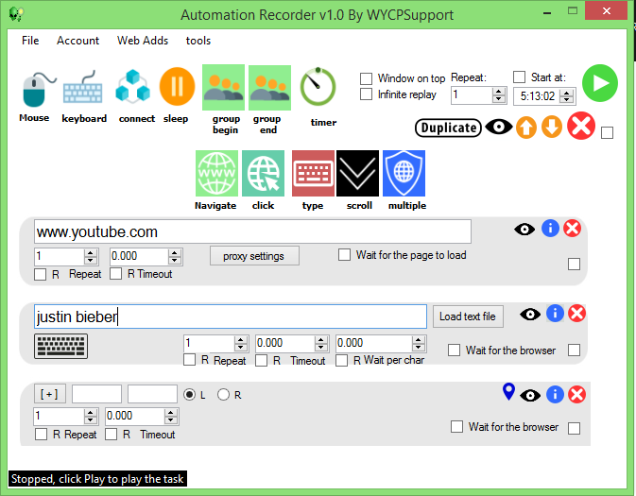Add a web Navigate action
This screenshot has width=636, height=496.
(x=216, y=173)
